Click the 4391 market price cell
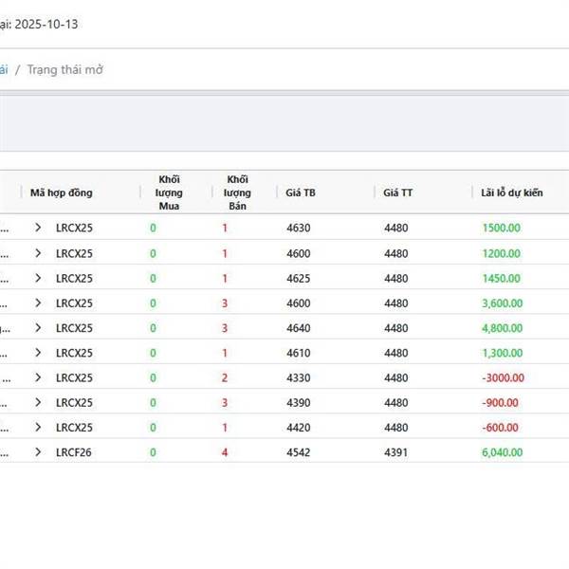The height and width of the screenshot is (569, 569). 395,452
